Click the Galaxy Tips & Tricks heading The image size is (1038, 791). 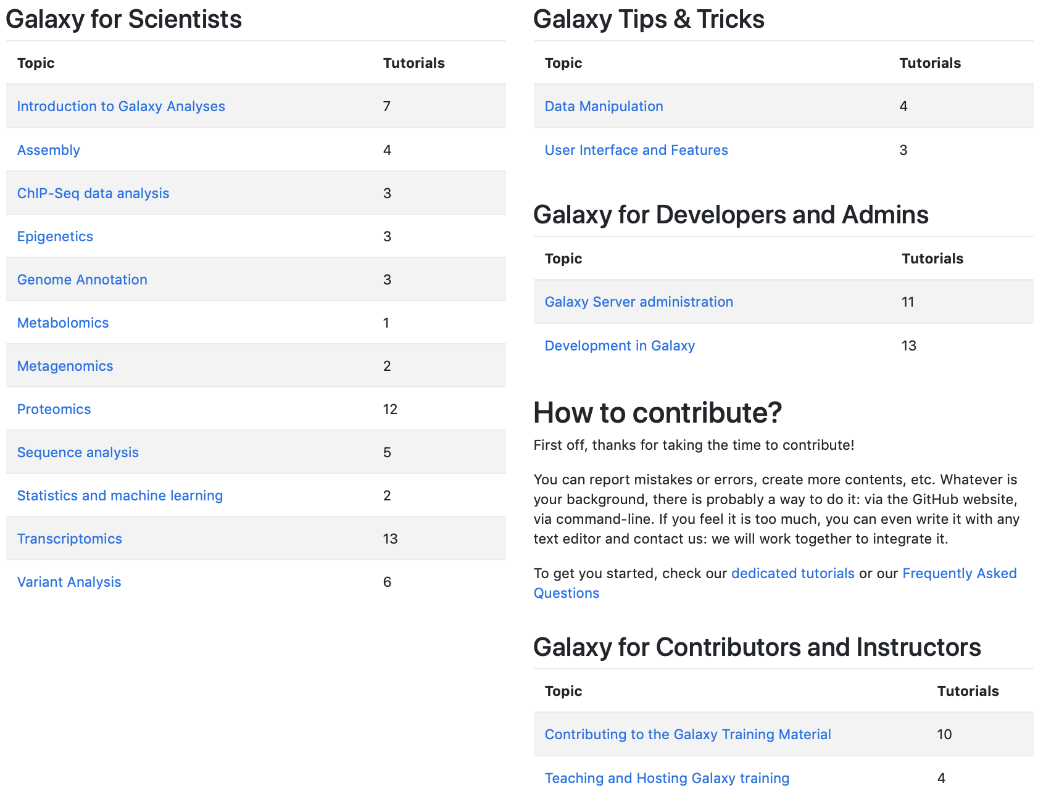click(x=649, y=19)
